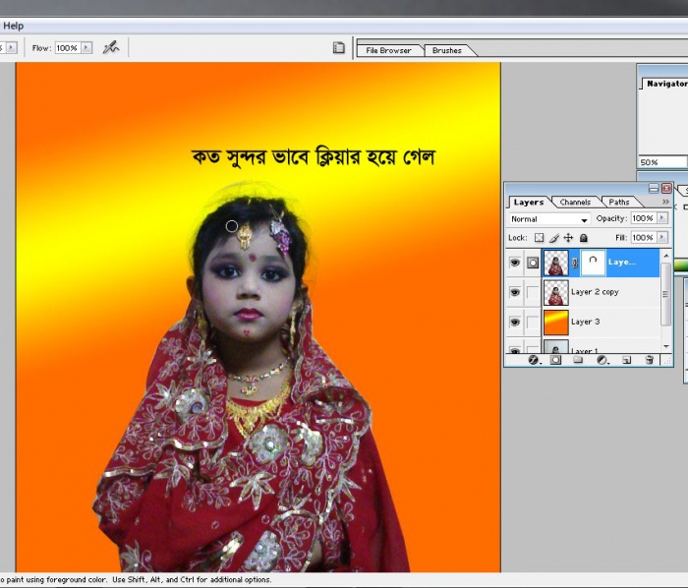Screen dimensions: 688x588
Task: Open the Fill slider arrow
Action: coord(662,237)
